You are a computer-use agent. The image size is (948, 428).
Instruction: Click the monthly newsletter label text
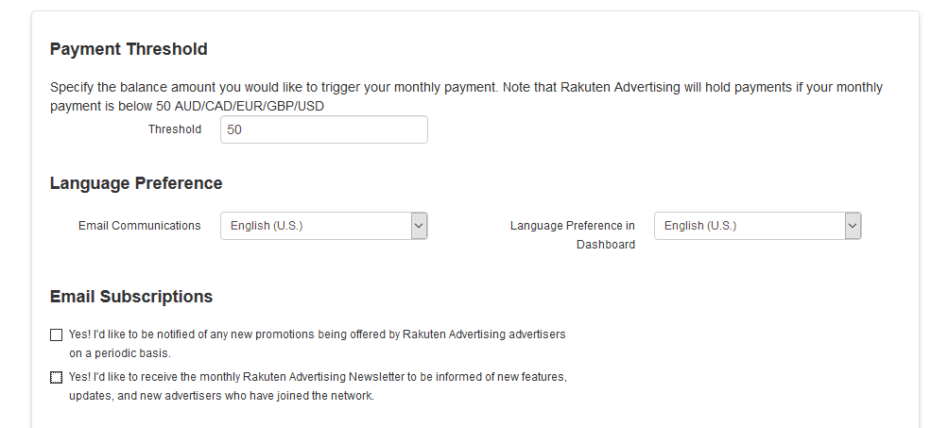point(318,386)
